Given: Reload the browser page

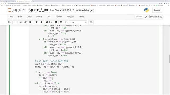Looking at the screenshot, I should 6,3.
